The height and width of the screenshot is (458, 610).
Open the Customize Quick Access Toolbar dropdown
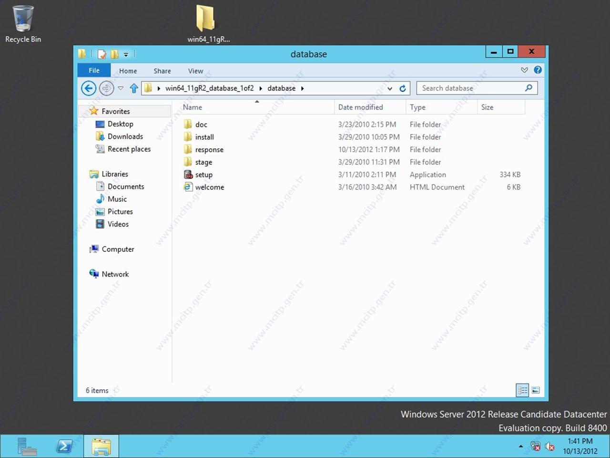pyautogui.click(x=126, y=54)
